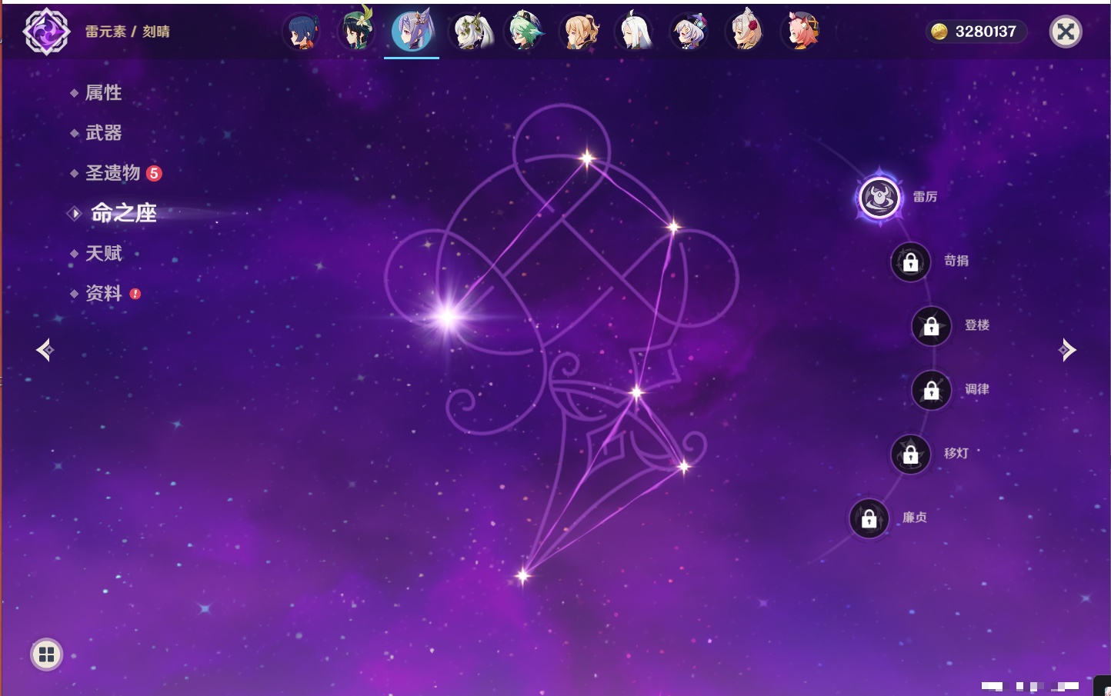Click the lowest star of the constellation
This screenshot has height=696, width=1111.
523,575
